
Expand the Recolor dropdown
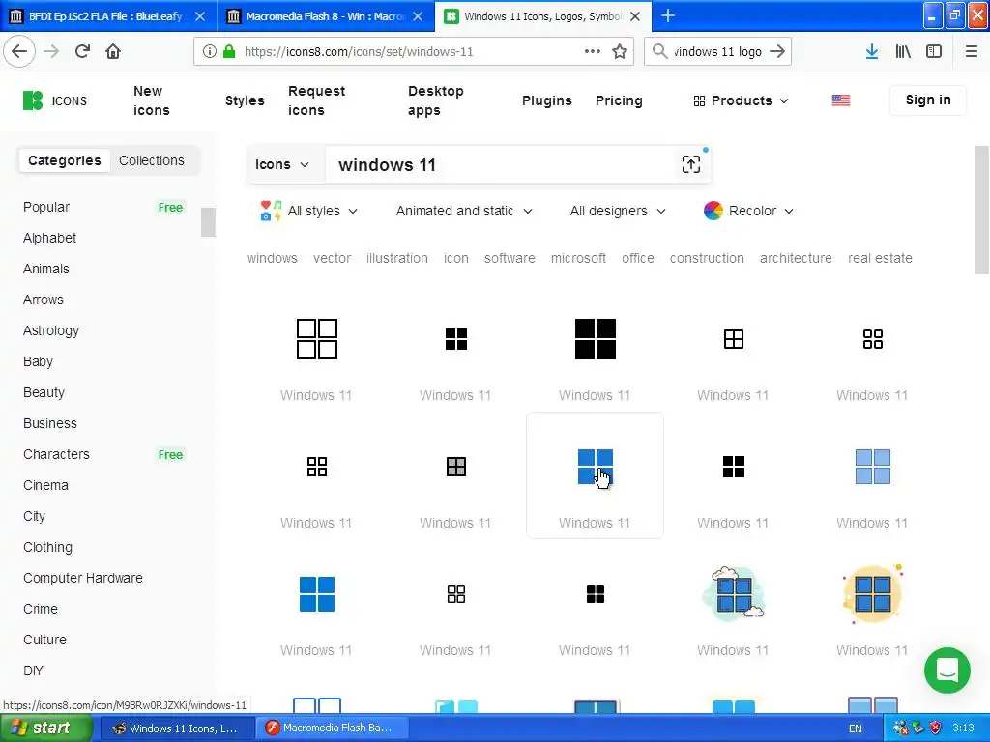point(748,211)
